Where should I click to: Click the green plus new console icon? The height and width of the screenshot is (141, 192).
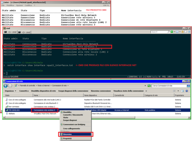click(172, 32)
